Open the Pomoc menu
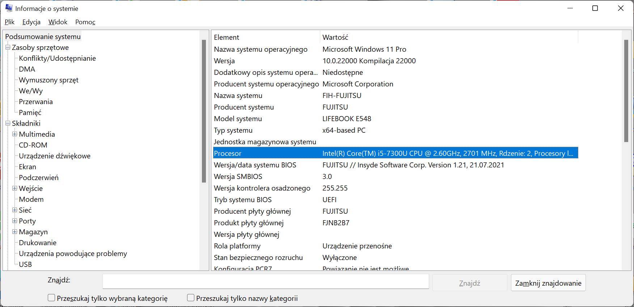This screenshot has width=634, height=307. pyautogui.click(x=85, y=22)
